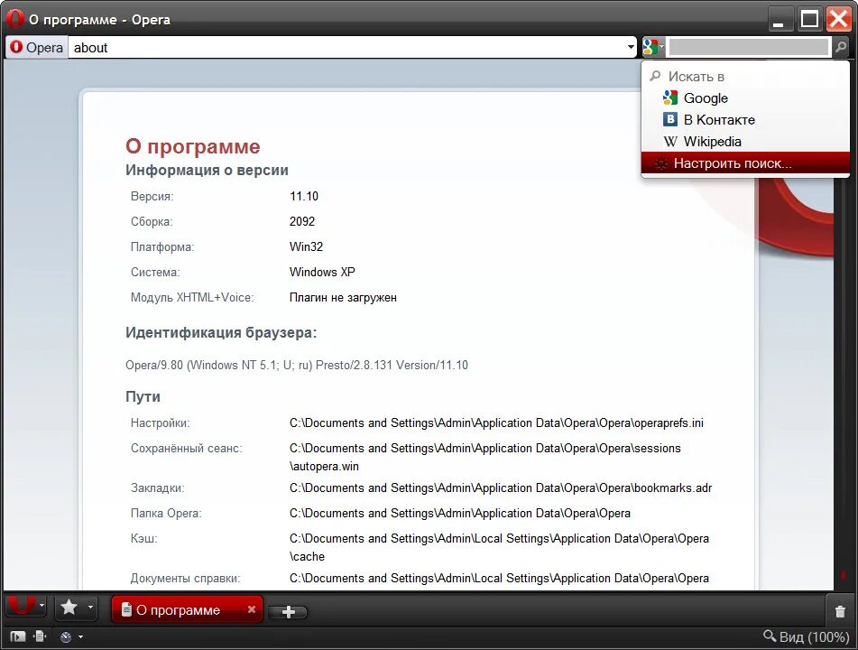The width and height of the screenshot is (858, 650).
Task: Expand the address bar history dropdown
Action: click(631, 48)
